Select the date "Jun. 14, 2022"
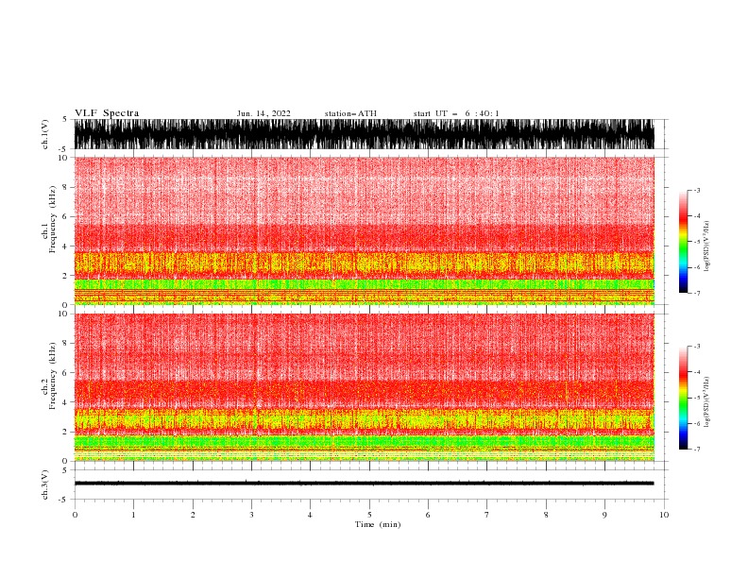The image size is (748, 578). coord(263,113)
